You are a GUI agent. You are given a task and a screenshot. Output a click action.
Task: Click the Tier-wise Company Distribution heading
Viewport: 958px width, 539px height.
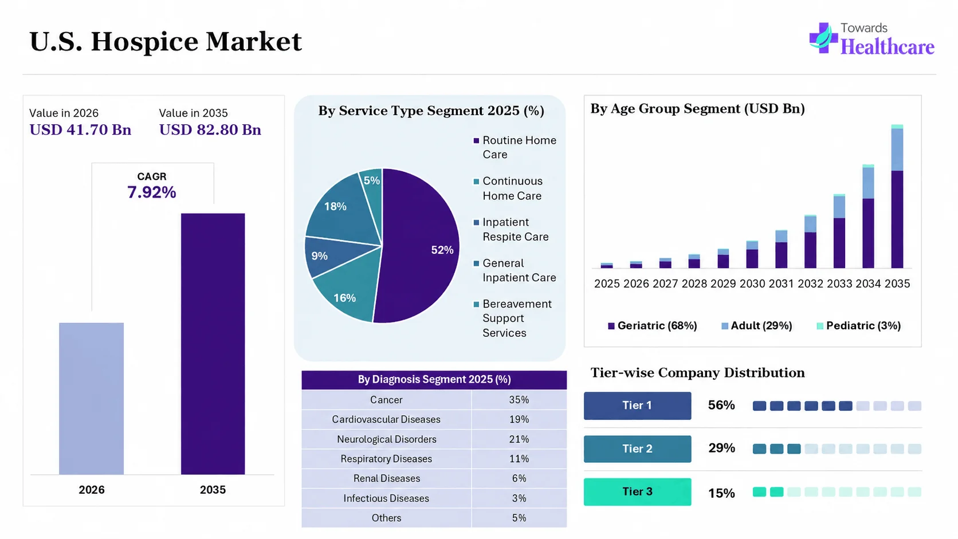tap(697, 373)
